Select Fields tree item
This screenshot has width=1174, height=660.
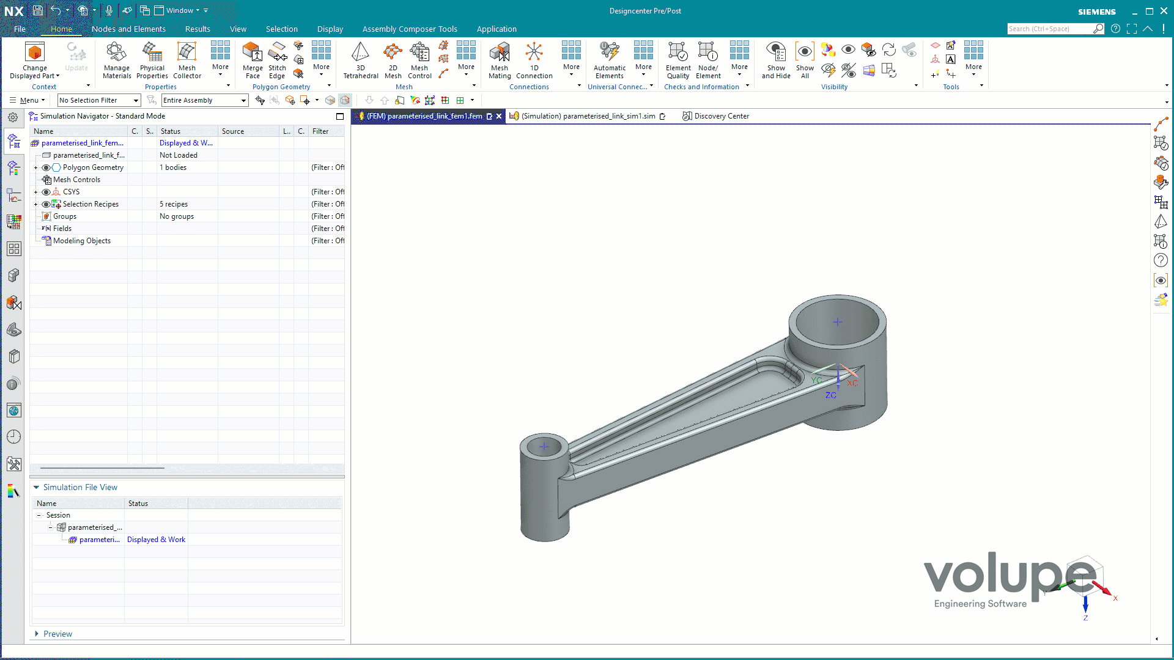tap(62, 229)
